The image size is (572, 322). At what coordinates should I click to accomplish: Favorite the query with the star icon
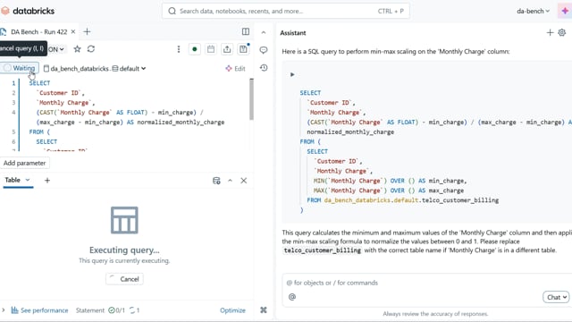click(x=77, y=49)
